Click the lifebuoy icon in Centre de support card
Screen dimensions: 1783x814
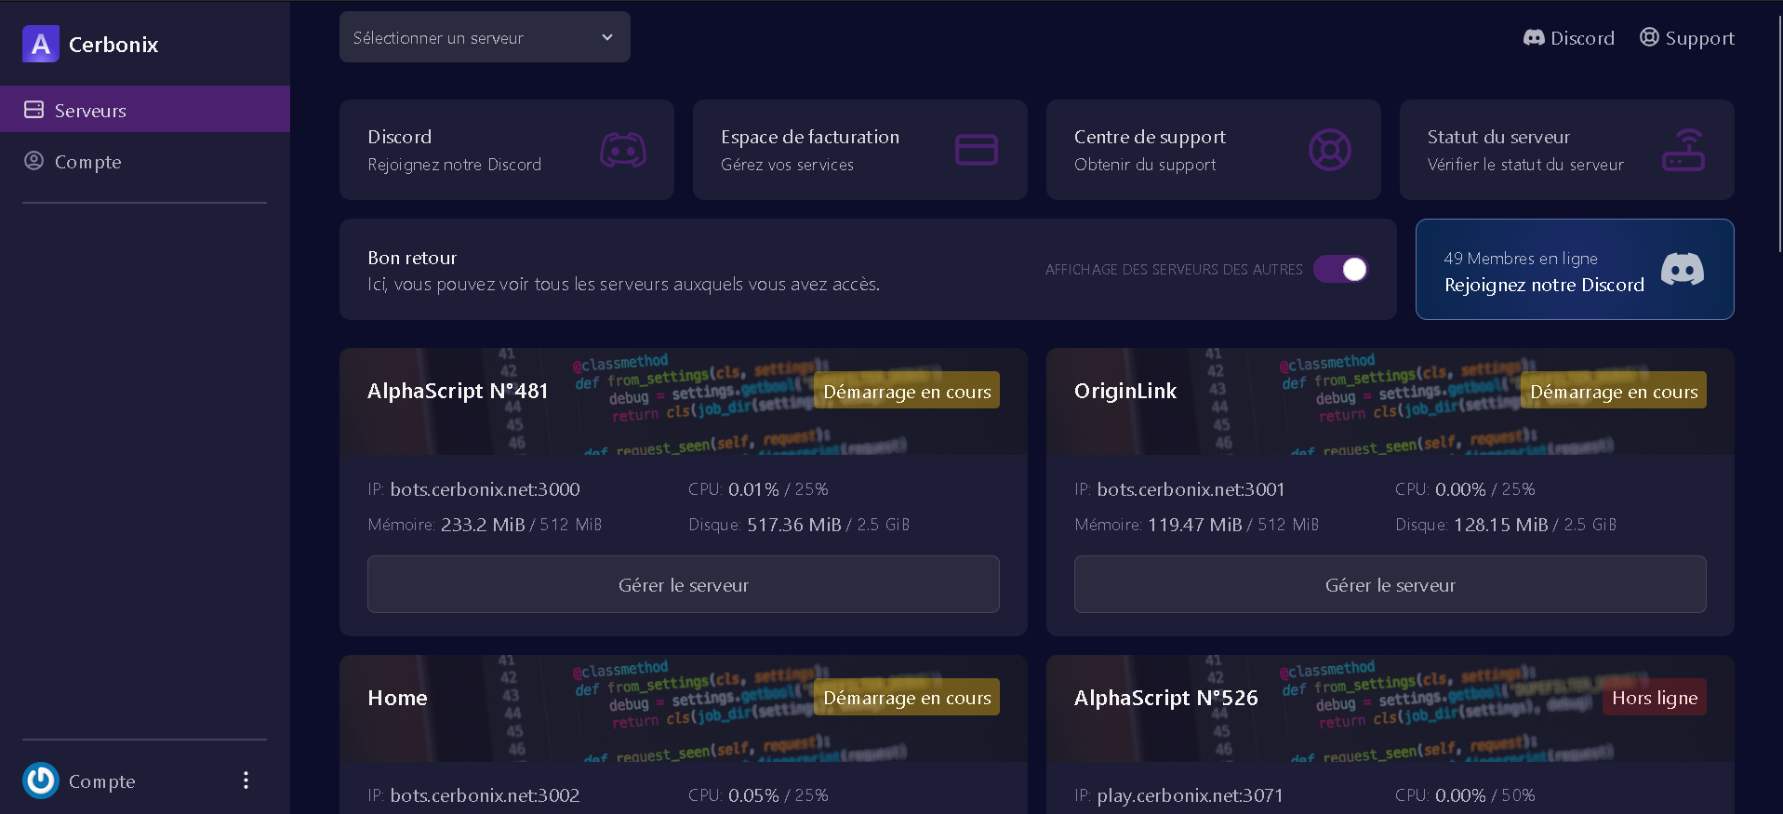click(1330, 150)
